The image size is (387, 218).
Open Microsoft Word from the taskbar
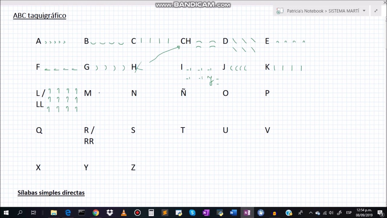pyautogui.click(x=233, y=213)
